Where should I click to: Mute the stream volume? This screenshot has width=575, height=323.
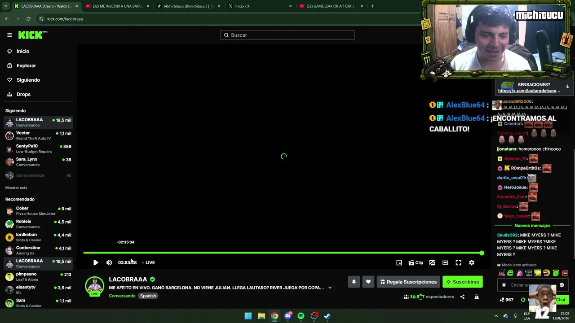click(x=109, y=263)
